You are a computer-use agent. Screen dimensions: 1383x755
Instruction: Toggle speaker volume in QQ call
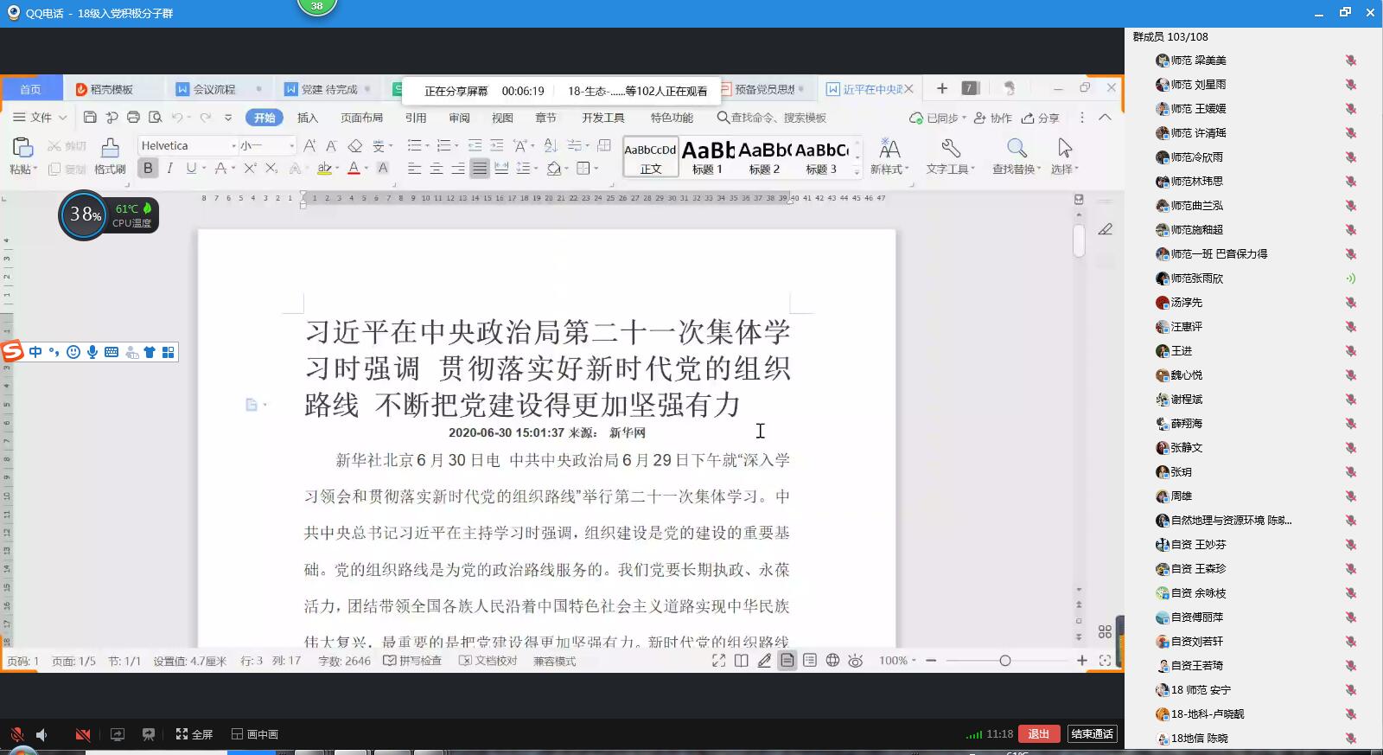pyautogui.click(x=41, y=734)
